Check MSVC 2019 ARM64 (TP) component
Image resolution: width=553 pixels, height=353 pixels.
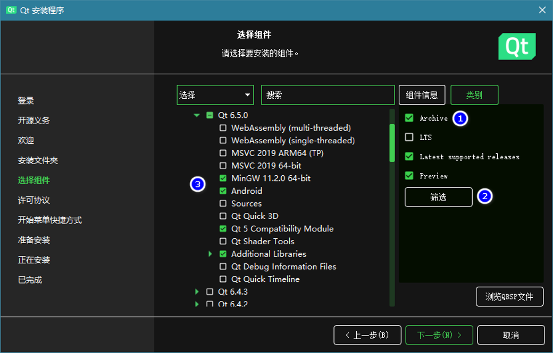tap(223, 153)
